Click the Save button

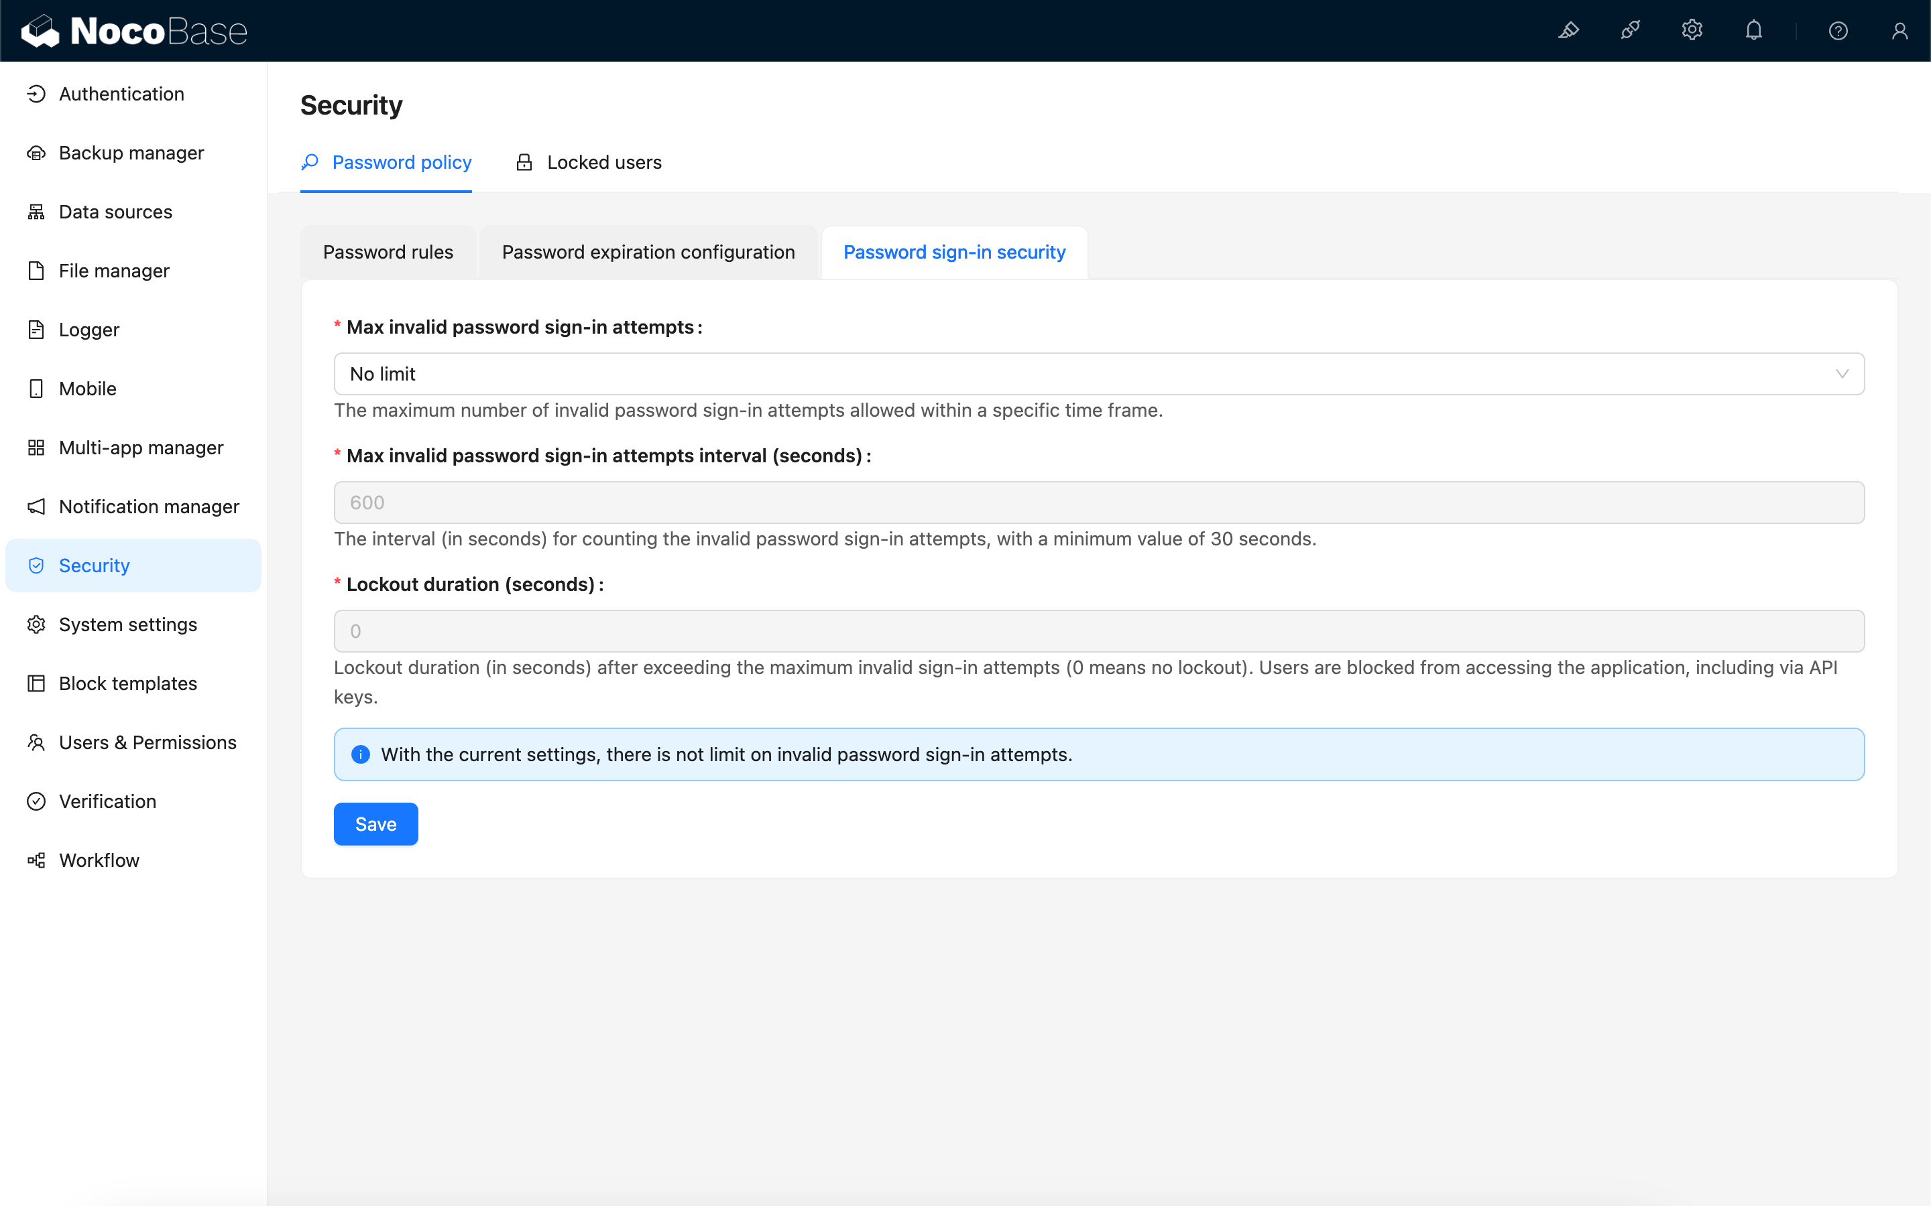click(376, 824)
